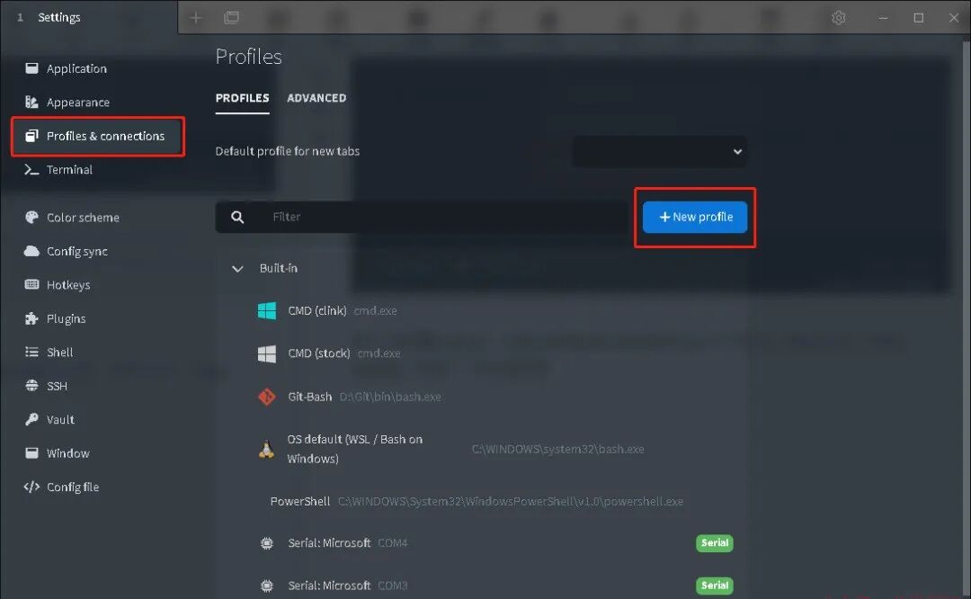Select the Shell list icon
Viewport: 971px width, 599px height.
tap(31, 352)
